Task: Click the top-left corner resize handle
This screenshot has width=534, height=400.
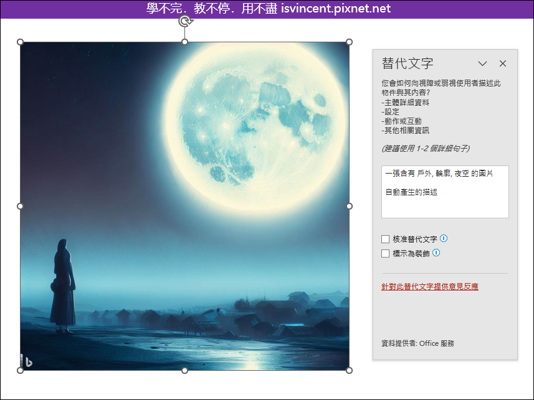Action: coord(20,42)
